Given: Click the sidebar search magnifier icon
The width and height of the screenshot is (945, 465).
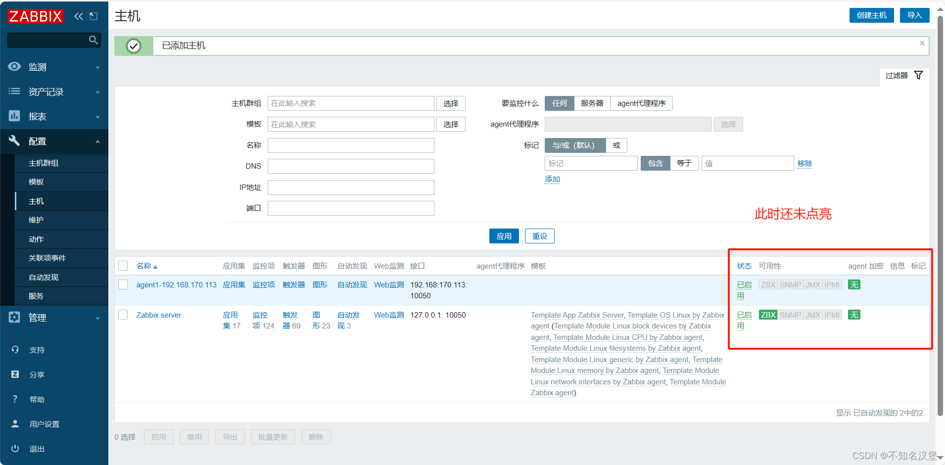Looking at the screenshot, I should [93, 40].
